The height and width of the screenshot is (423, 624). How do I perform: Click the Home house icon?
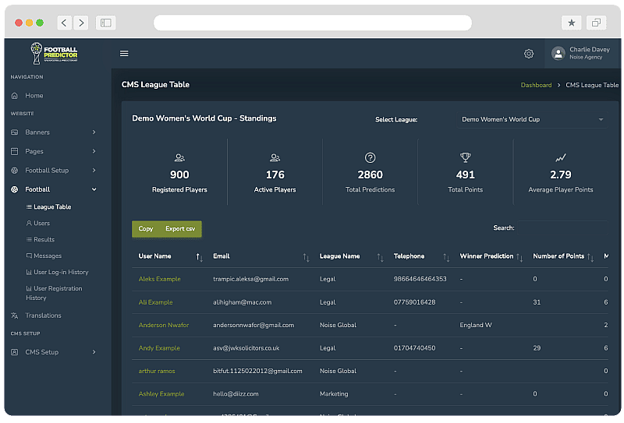point(15,95)
